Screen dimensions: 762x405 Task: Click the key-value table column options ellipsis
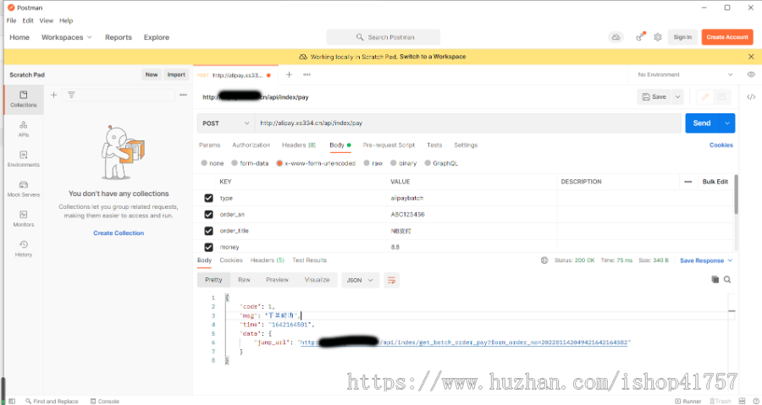pyautogui.click(x=688, y=182)
